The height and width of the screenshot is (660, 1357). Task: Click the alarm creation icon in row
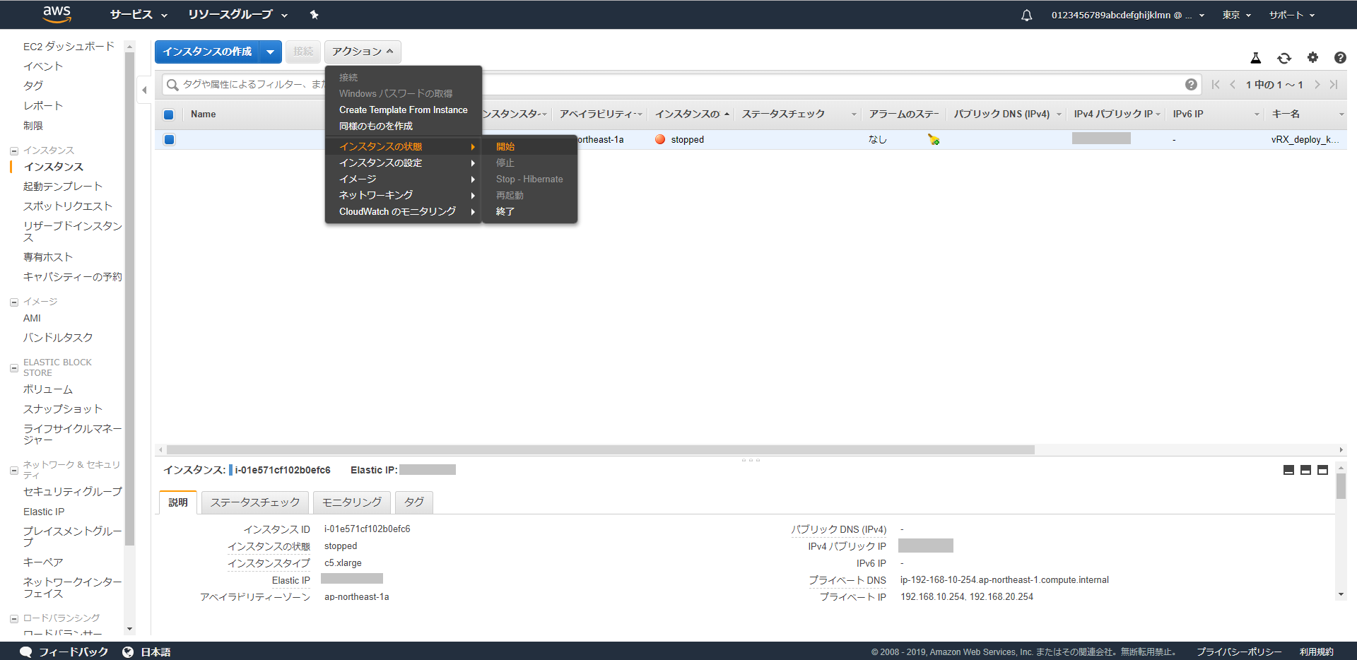point(934,140)
